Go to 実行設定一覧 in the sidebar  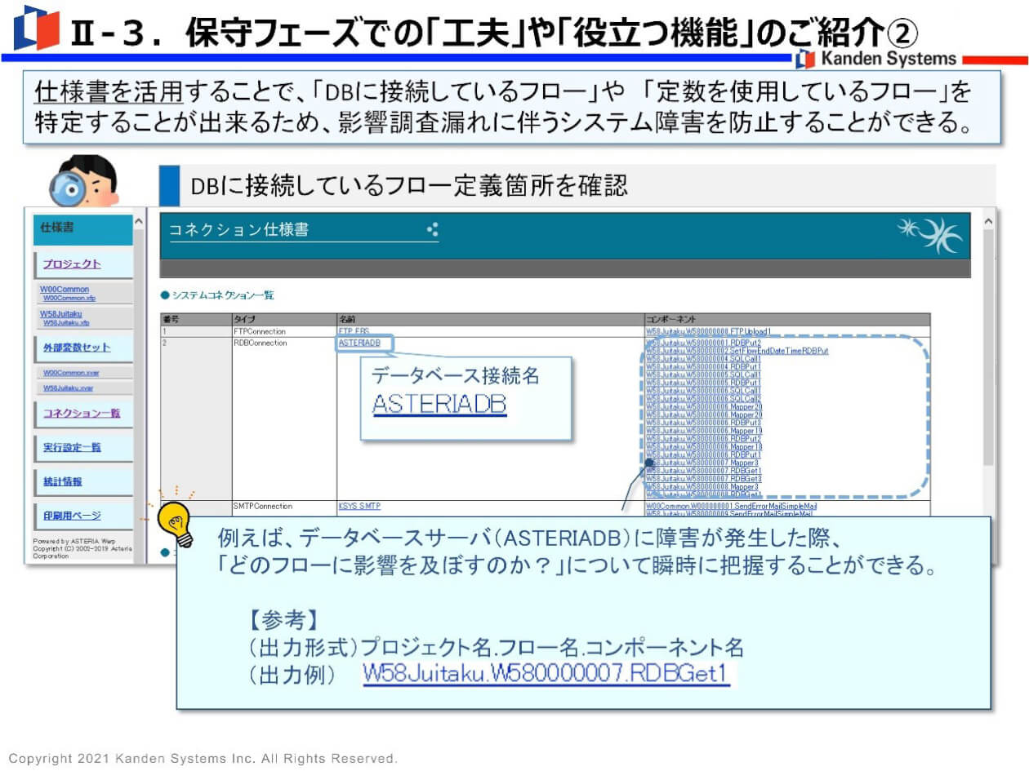click(x=72, y=447)
